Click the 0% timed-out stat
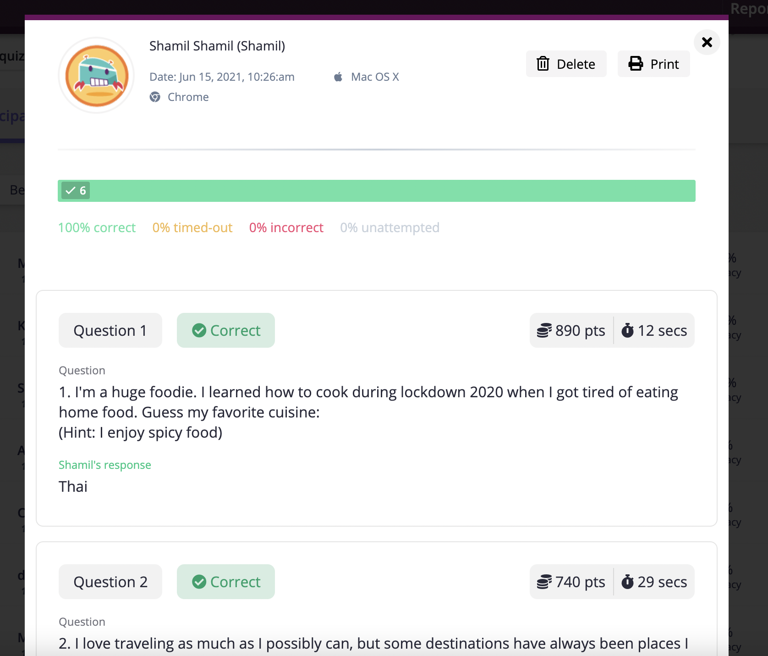The height and width of the screenshot is (656, 768). point(192,228)
